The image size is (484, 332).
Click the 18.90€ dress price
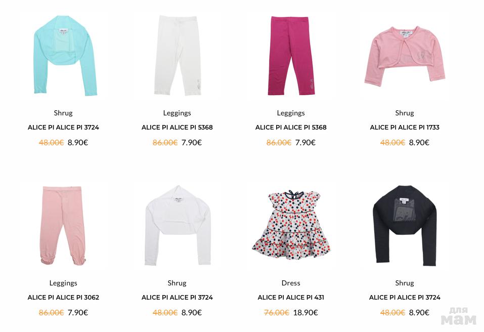(305, 313)
